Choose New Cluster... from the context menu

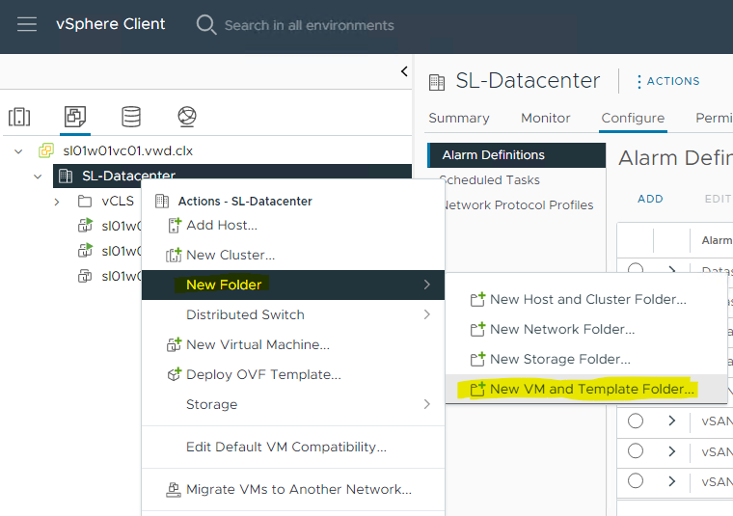click(292, 256)
